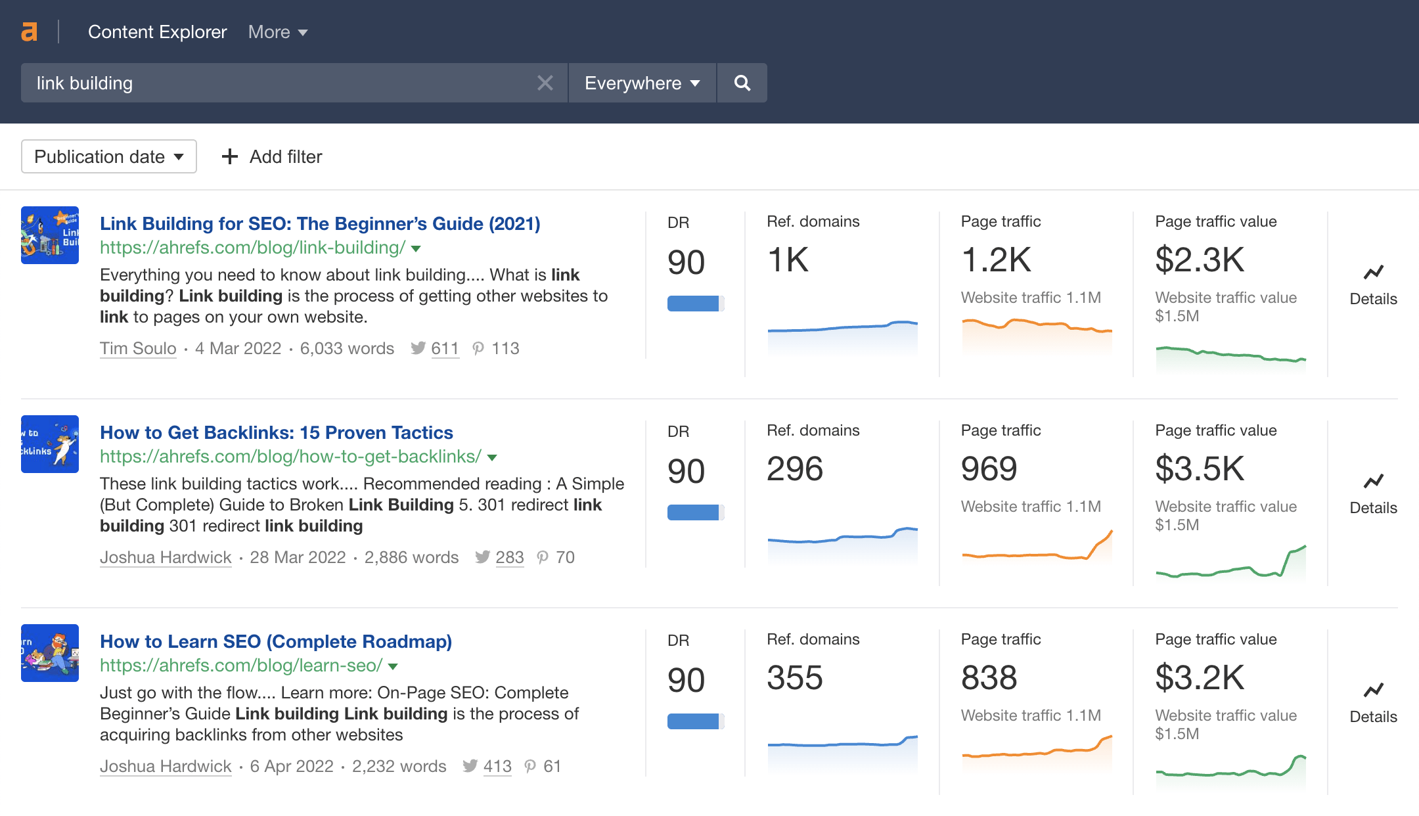Open the Publication date filter dropdown
This screenshot has width=1419, height=816.
(x=108, y=156)
